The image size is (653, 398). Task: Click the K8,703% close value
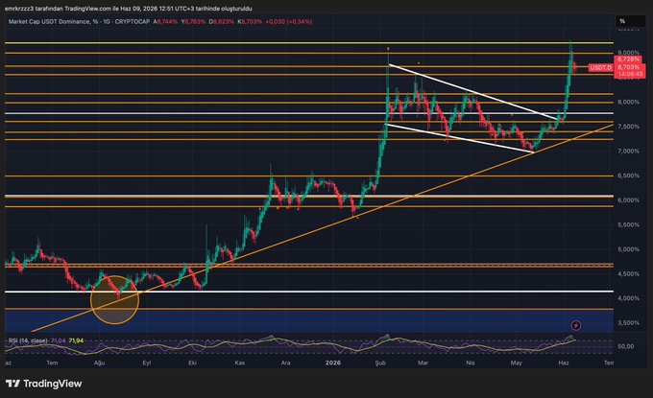click(x=250, y=22)
